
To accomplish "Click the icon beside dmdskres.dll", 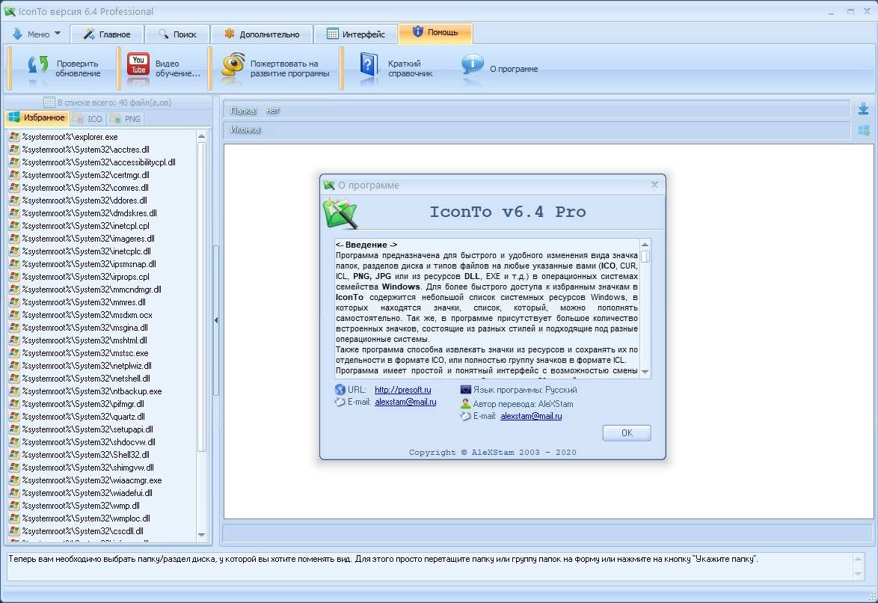I will point(14,213).
